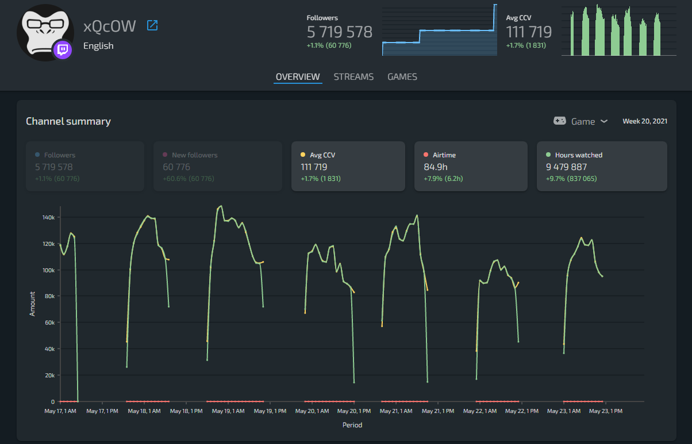Click the xQcOW gorilla avatar image
692x444 pixels.
(45, 32)
